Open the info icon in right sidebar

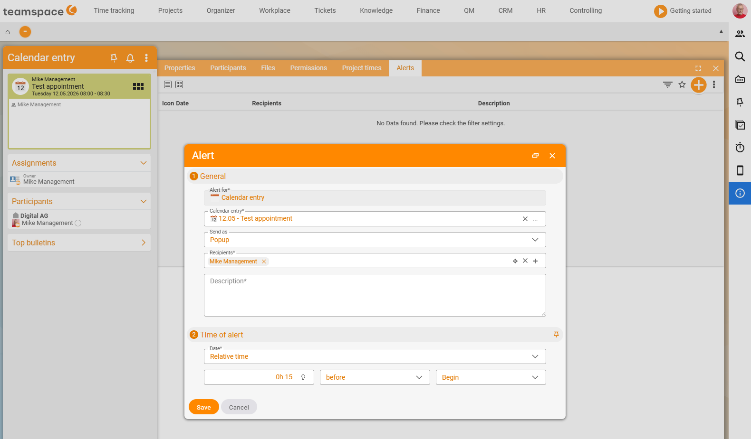(x=740, y=193)
